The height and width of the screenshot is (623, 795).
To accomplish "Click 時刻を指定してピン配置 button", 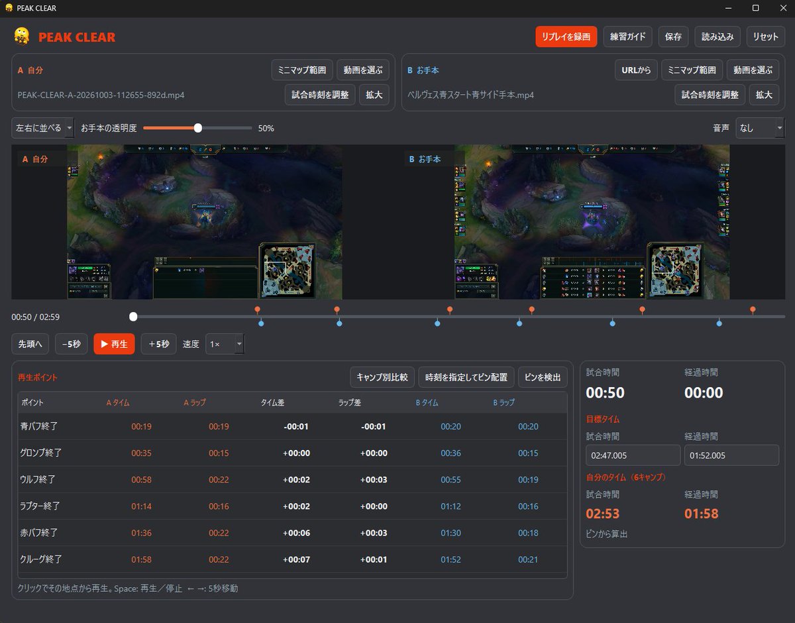I will pyautogui.click(x=466, y=377).
